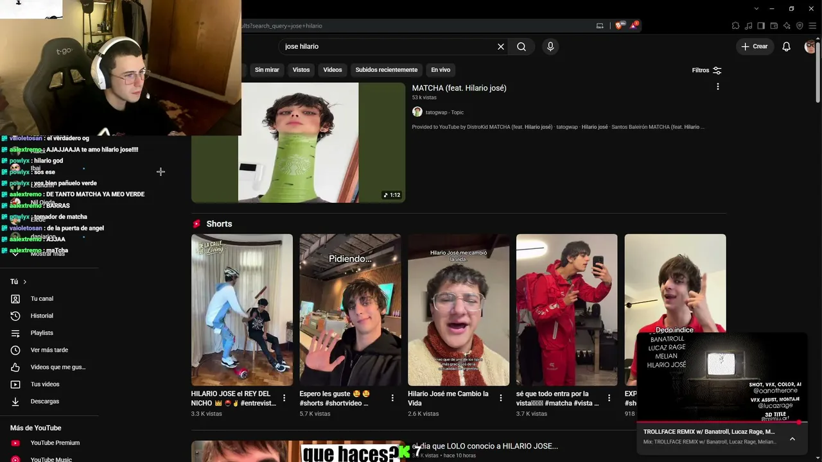
Task: Click the TROLLFACE REMIX miniplayer video
Action: pyautogui.click(x=722, y=377)
